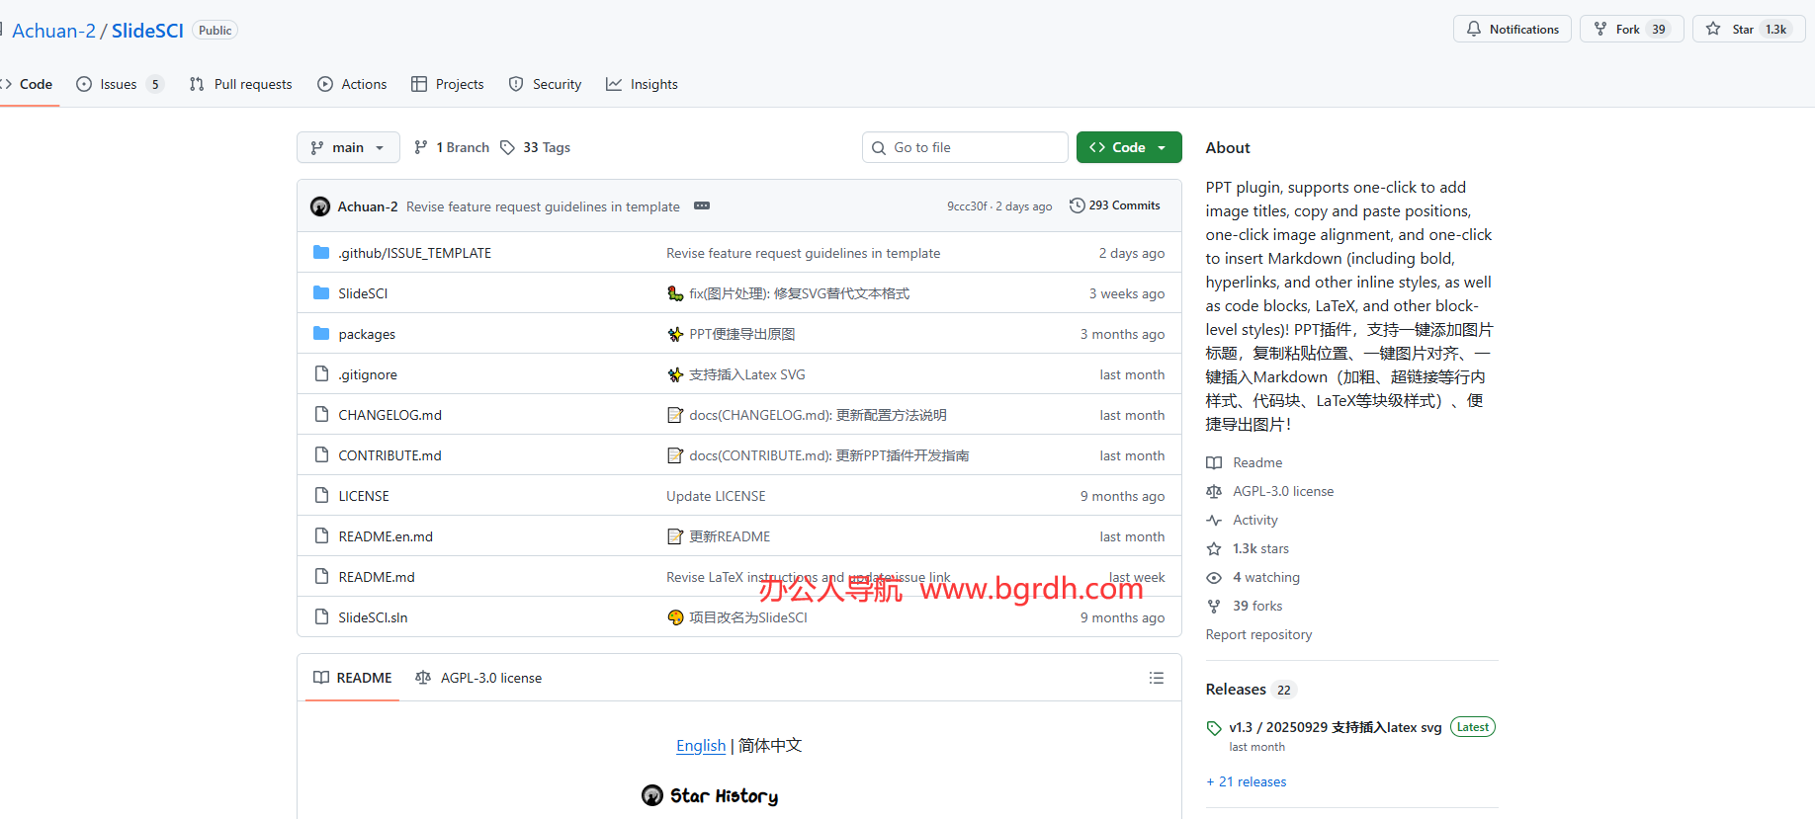
Task: Click the Notifications bell button
Action: (x=1512, y=30)
